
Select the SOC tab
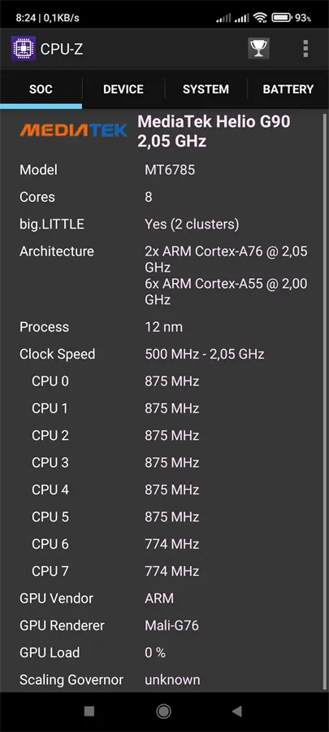pyautogui.click(x=41, y=89)
